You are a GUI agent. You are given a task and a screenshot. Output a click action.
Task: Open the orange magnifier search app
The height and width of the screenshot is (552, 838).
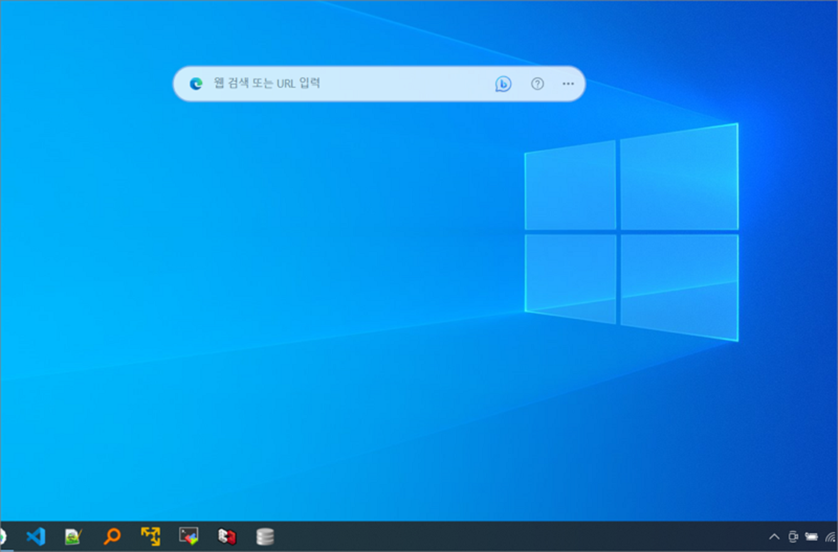coord(111,536)
